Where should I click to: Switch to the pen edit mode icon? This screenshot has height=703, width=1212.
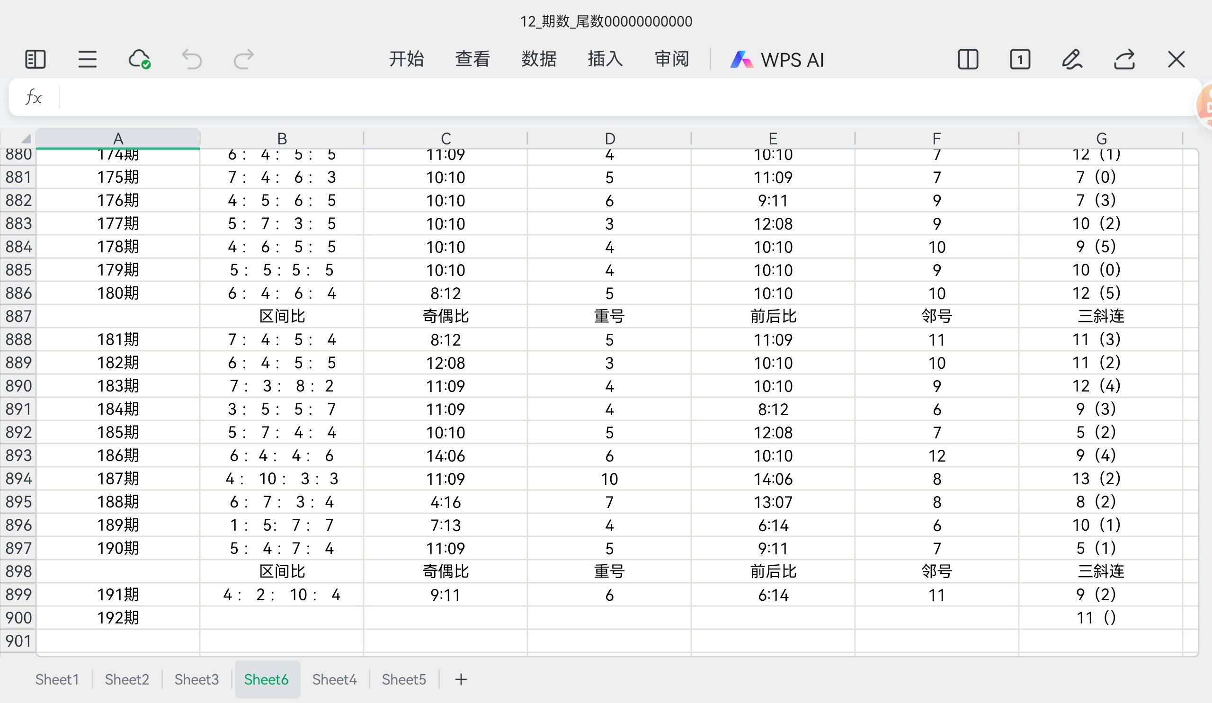1072,60
